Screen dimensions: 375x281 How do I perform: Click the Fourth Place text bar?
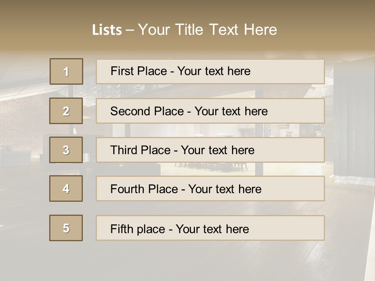pyautogui.click(x=210, y=189)
